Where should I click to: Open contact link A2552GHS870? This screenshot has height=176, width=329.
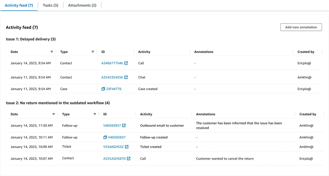click(114, 158)
